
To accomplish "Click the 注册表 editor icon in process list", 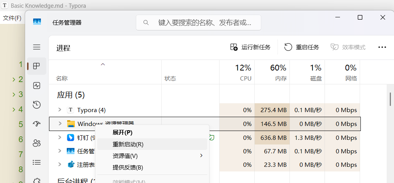I will (x=71, y=165).
